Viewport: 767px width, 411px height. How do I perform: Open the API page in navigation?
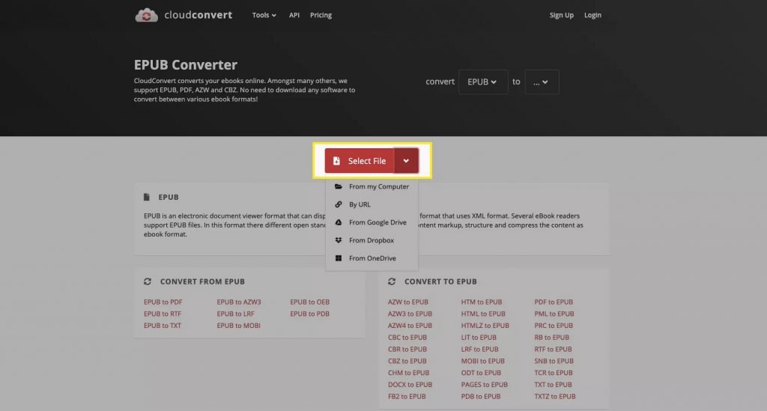click(x=294, y=15)
